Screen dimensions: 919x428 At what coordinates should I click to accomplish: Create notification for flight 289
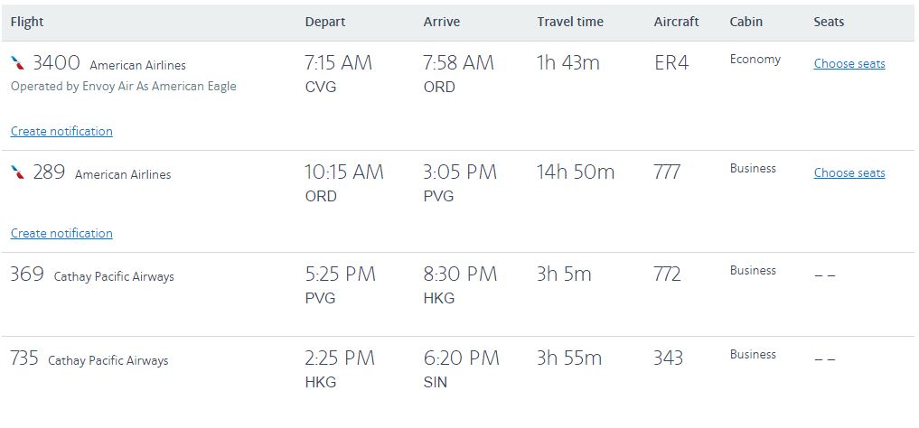(x=61, y=234)
